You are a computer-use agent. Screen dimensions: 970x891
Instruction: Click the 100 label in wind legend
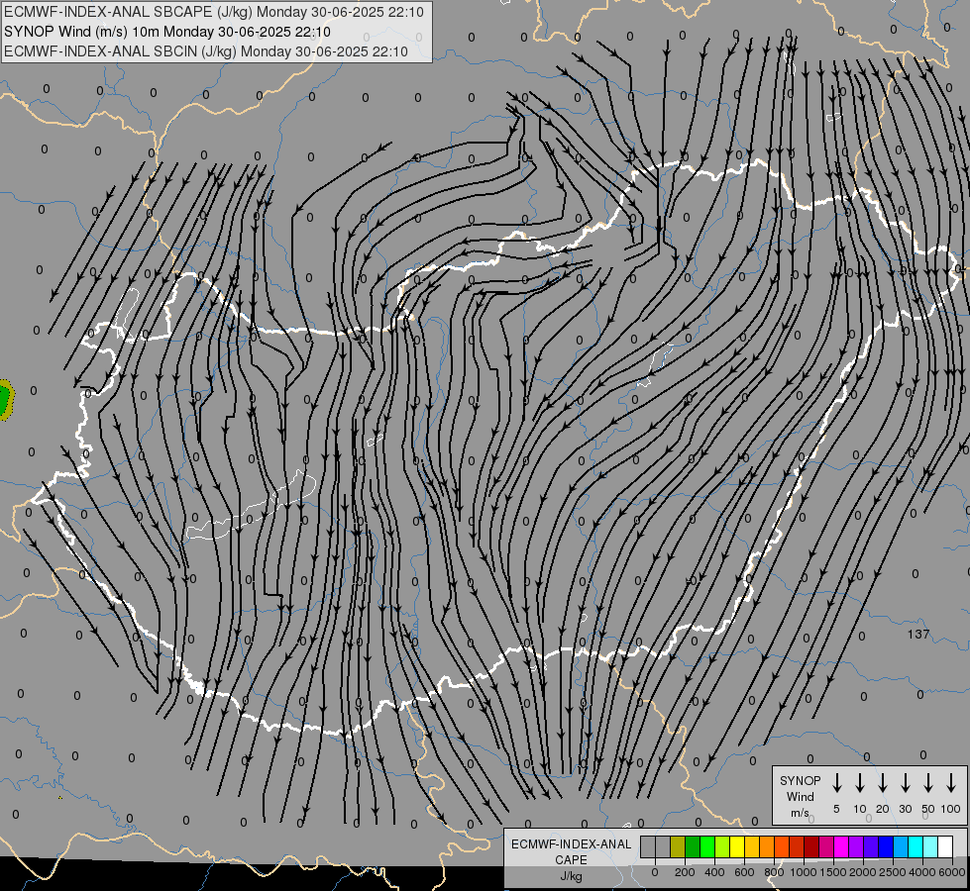(951, 809)
